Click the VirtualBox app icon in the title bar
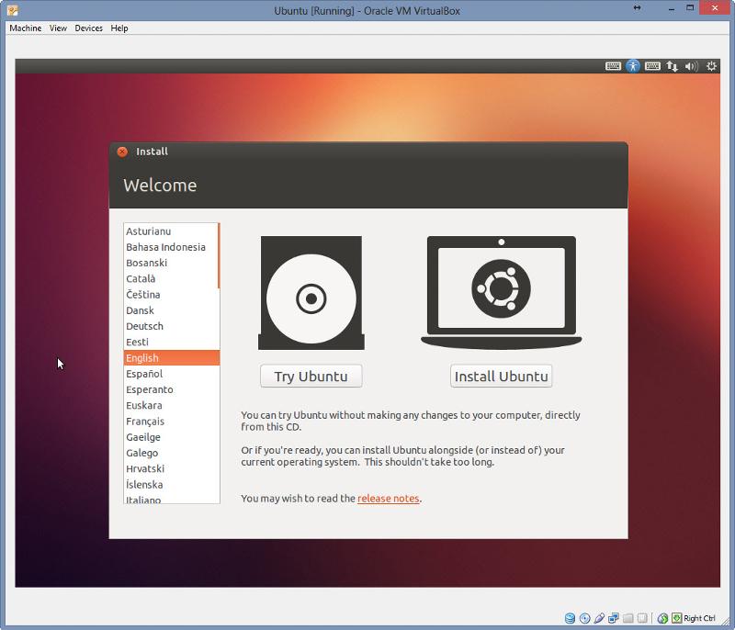 tap(13, 10)
